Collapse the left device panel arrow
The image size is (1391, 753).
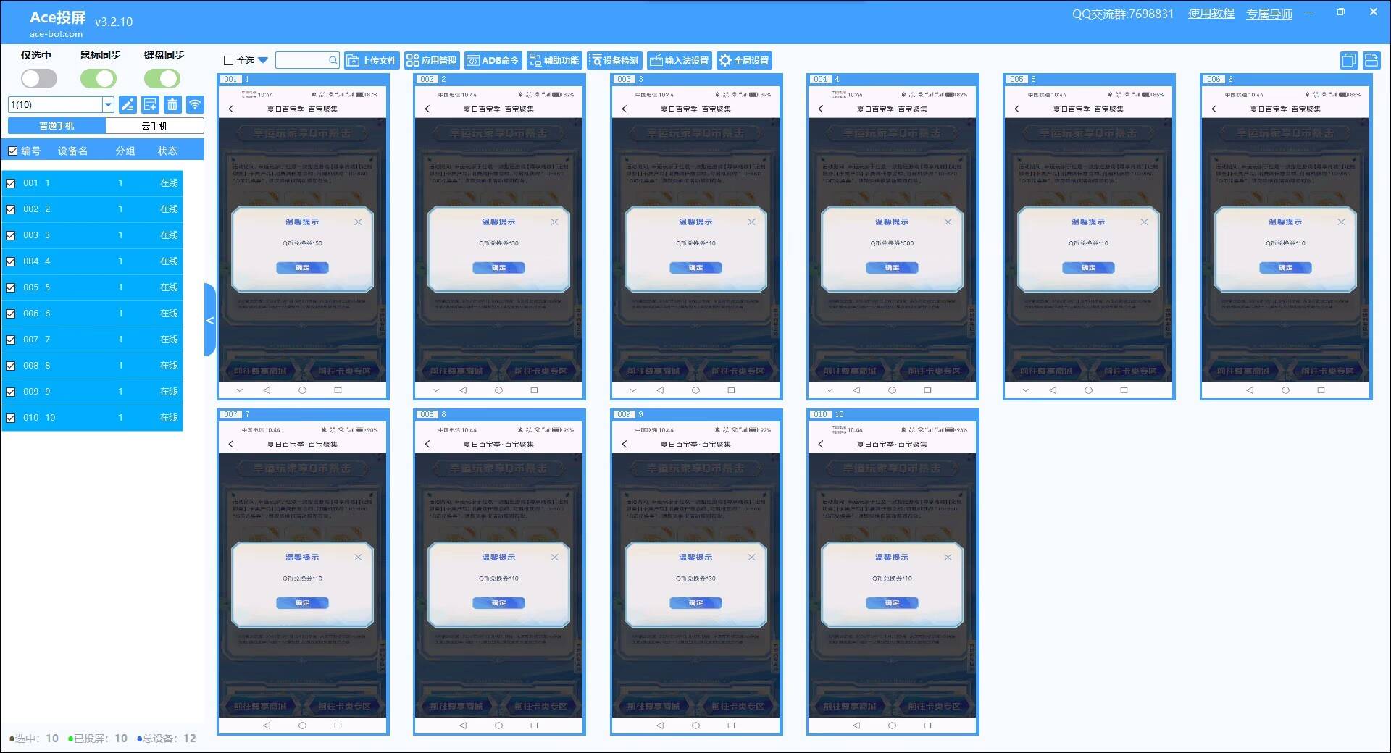pos(210,320)
